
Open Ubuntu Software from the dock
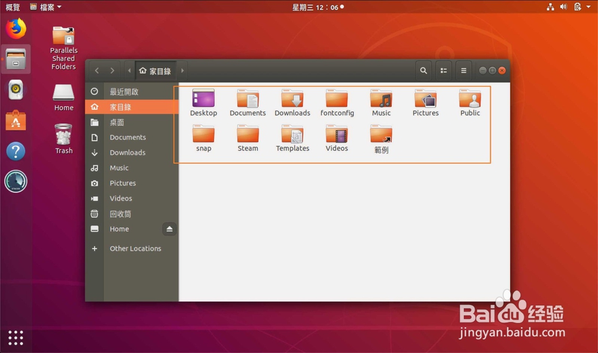coord(16,121)
